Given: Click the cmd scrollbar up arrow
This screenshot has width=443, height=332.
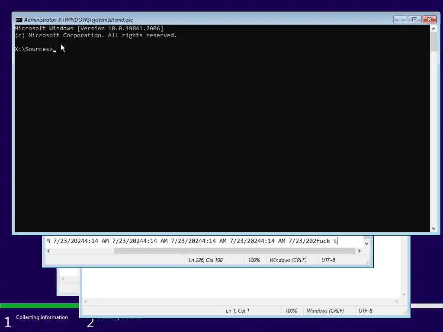Looking at the screenshot, I should [433, 29].
